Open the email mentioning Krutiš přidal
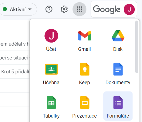This screenshot has width=142, height=122. pos(15,72)
